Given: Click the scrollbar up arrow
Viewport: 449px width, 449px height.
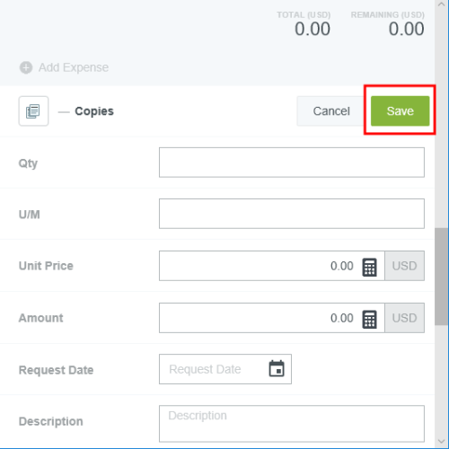Looking at the screenshot, I should point(442,4).
